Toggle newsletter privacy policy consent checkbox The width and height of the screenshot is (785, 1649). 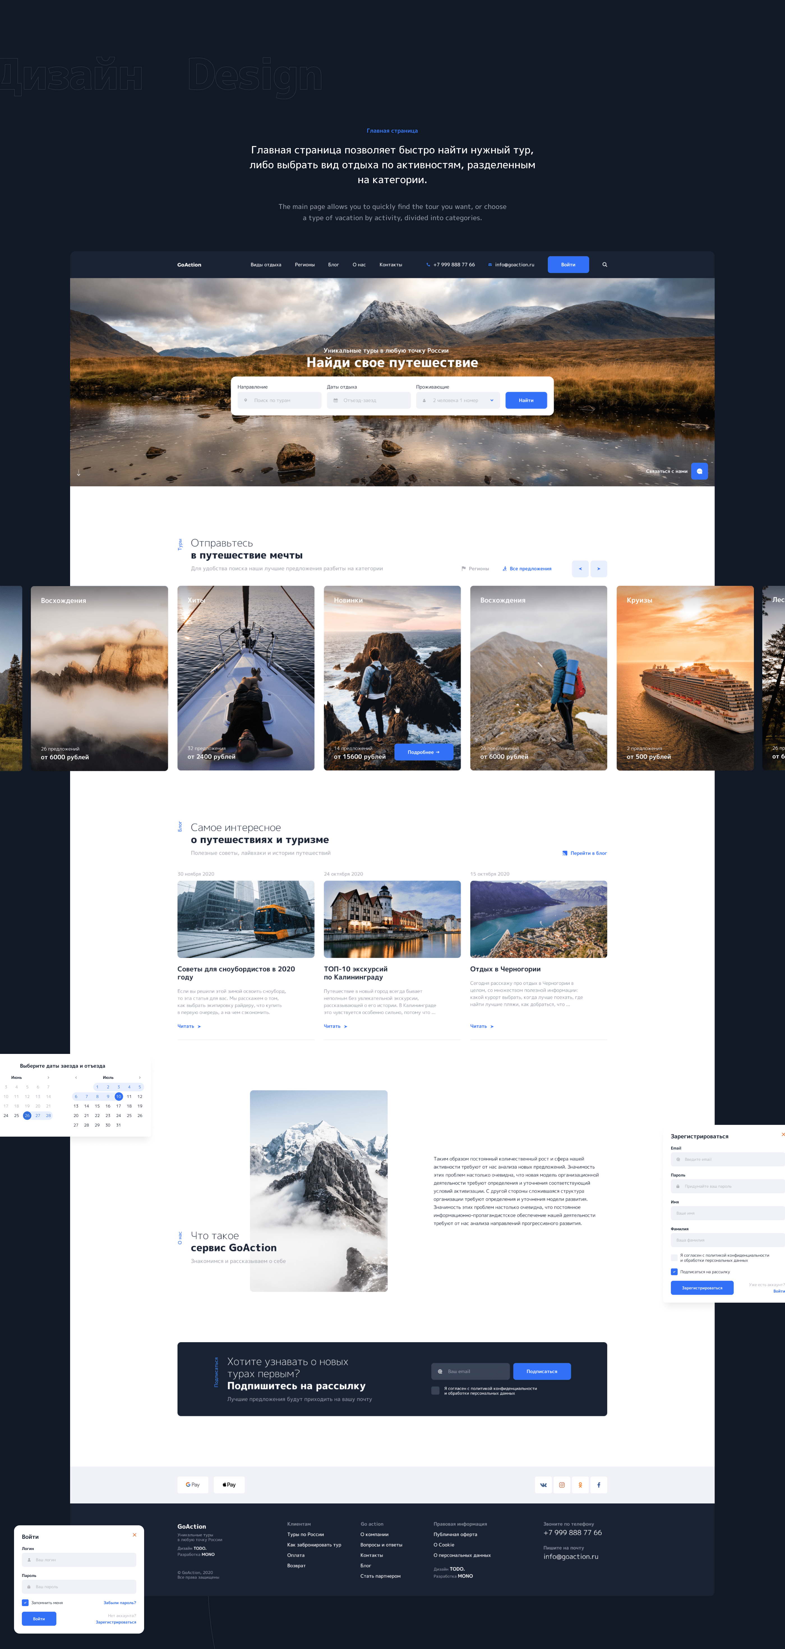click(x=436, y=1390)
